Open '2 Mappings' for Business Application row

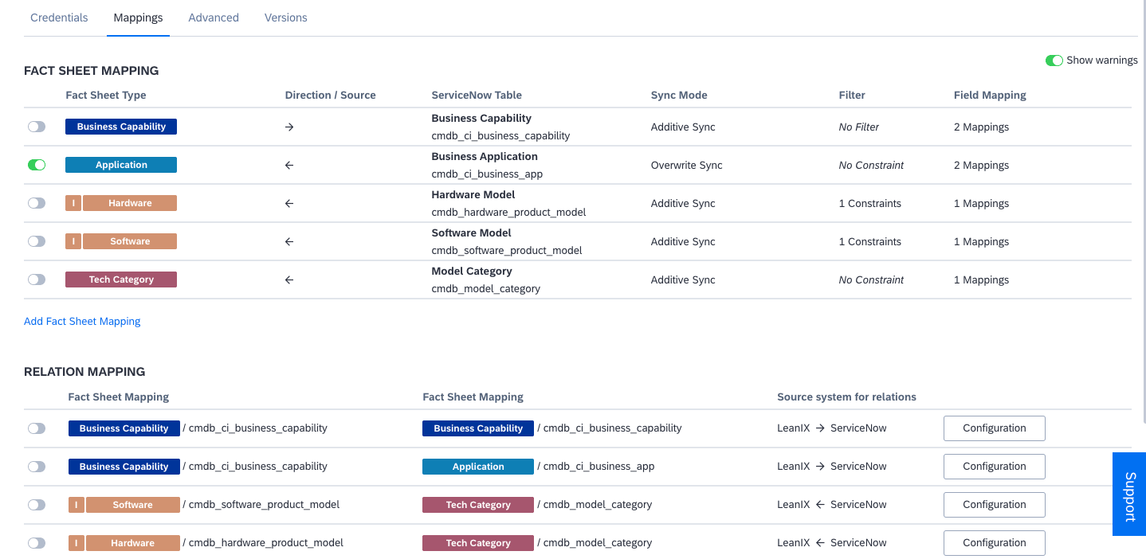pos(981,166)
